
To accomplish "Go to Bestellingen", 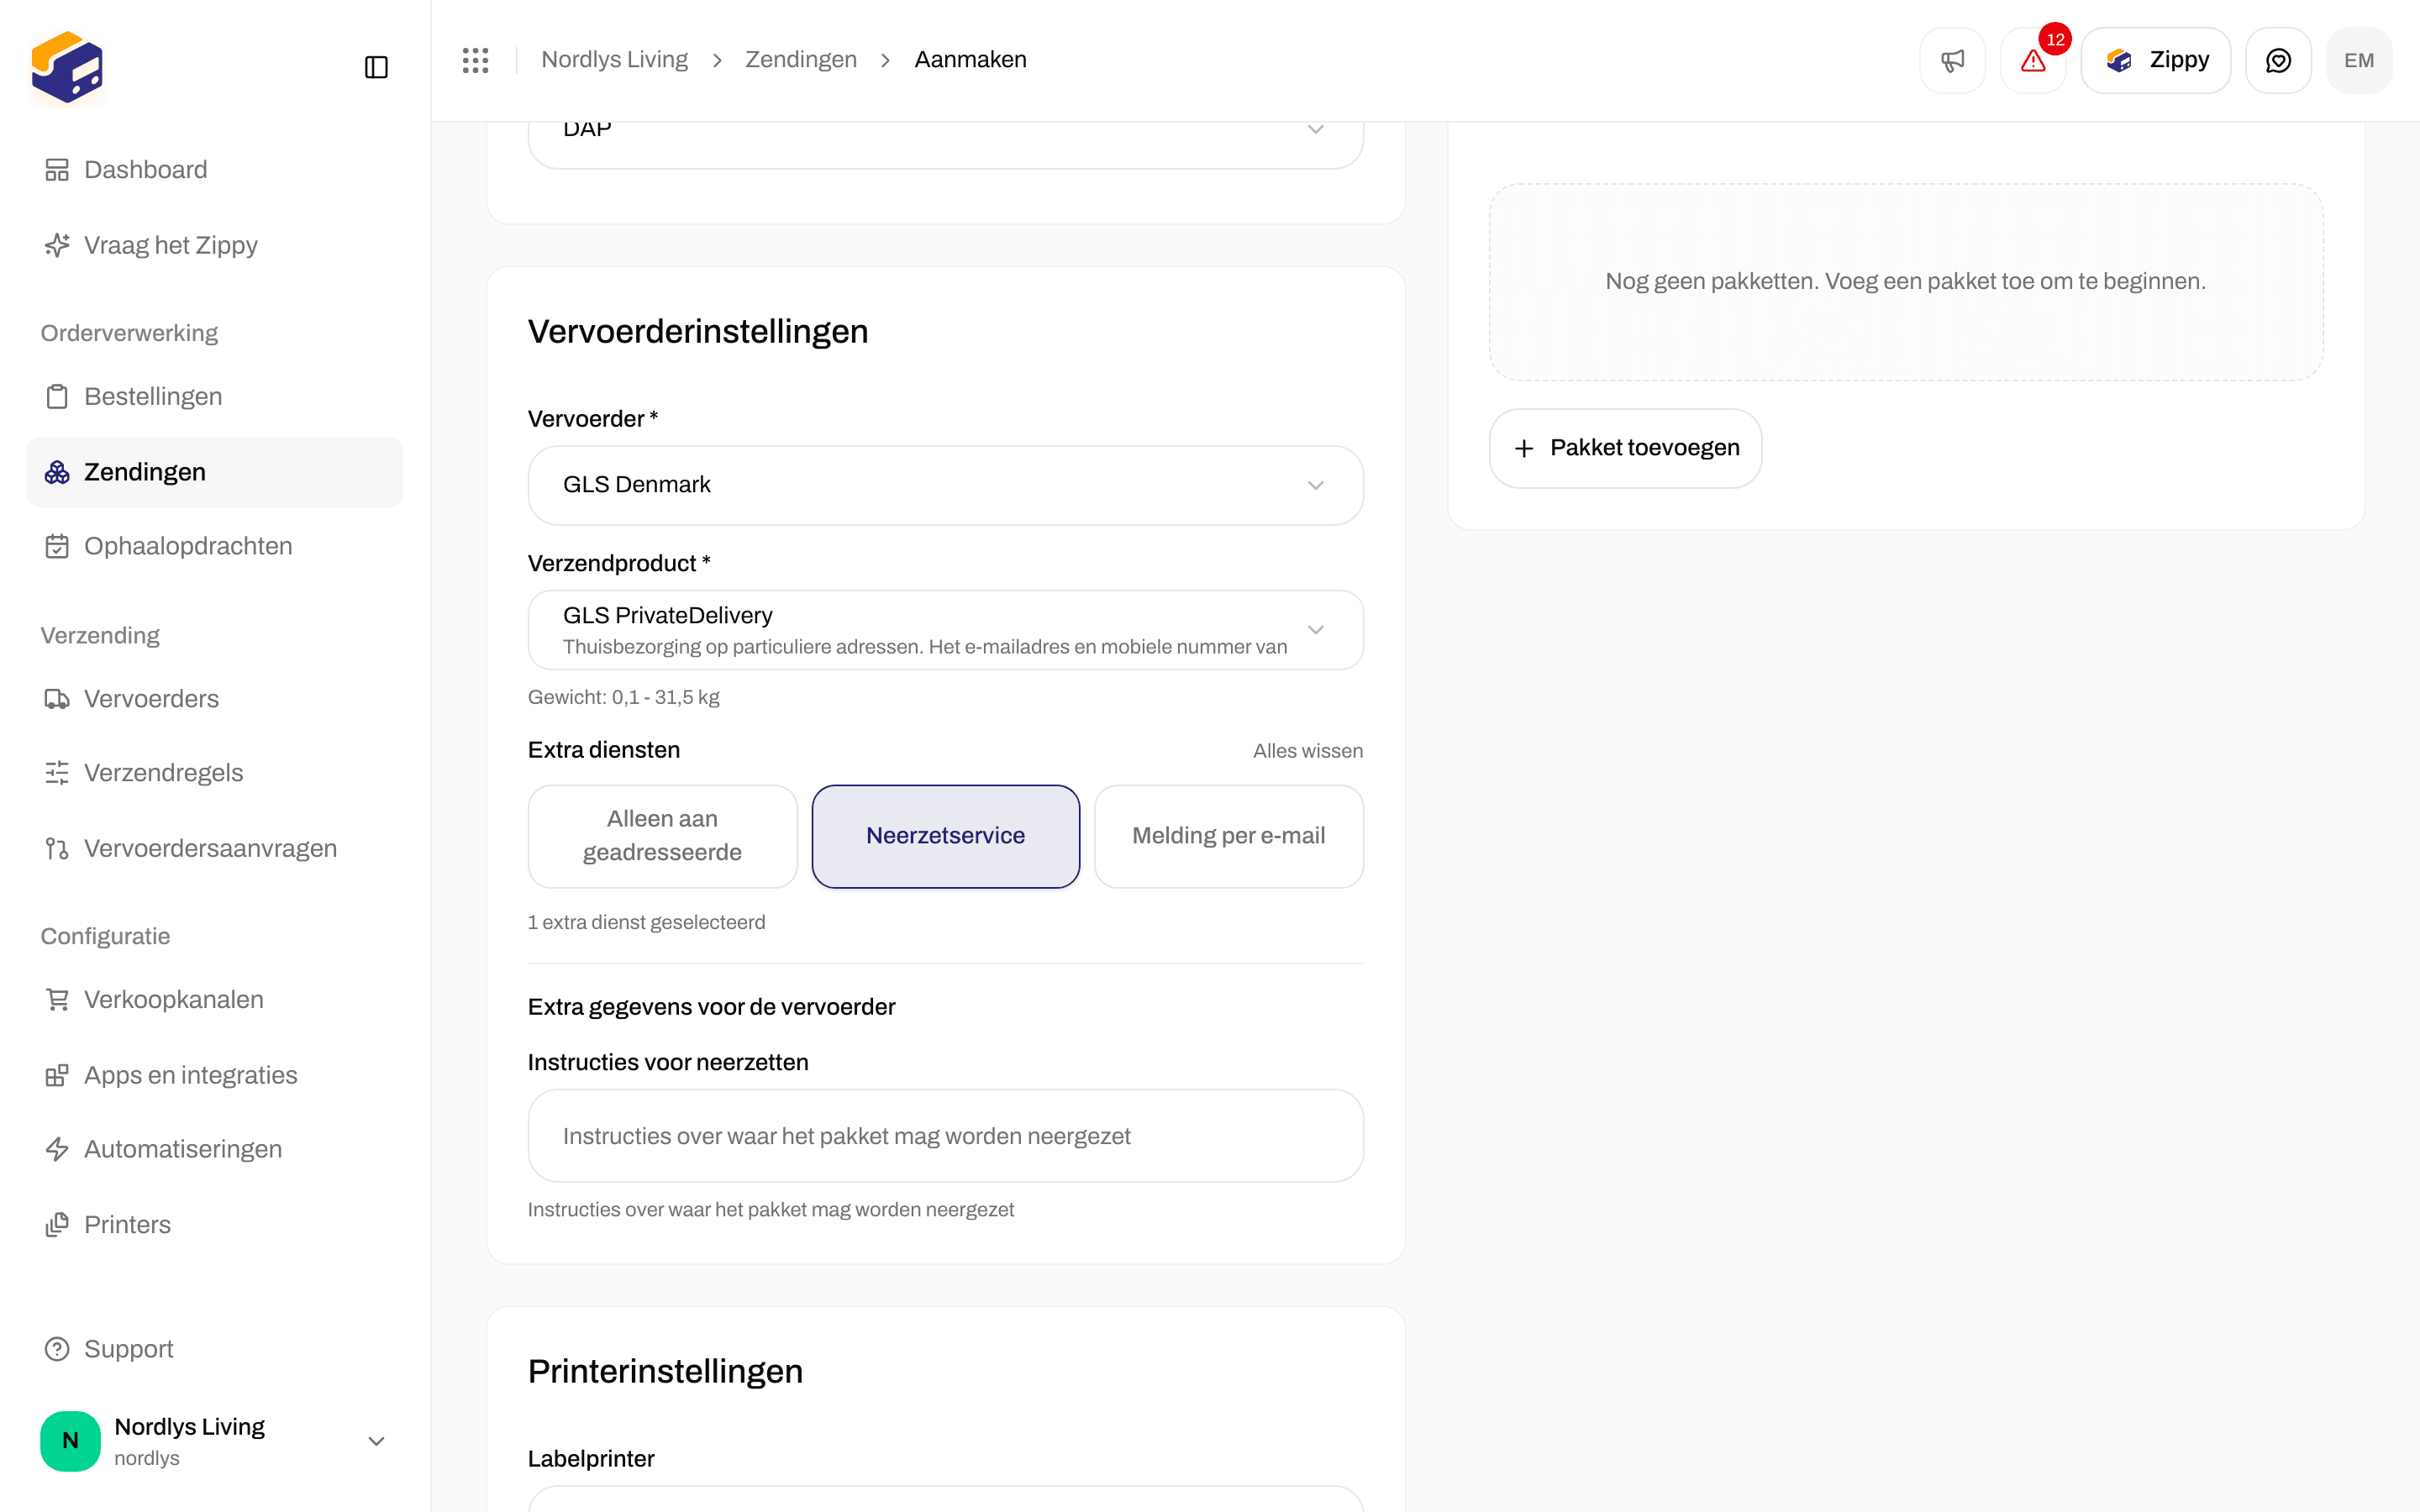I will point(215,396).
